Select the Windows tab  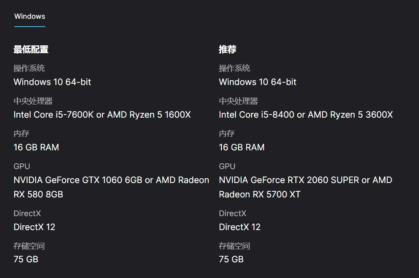(30, 17)
